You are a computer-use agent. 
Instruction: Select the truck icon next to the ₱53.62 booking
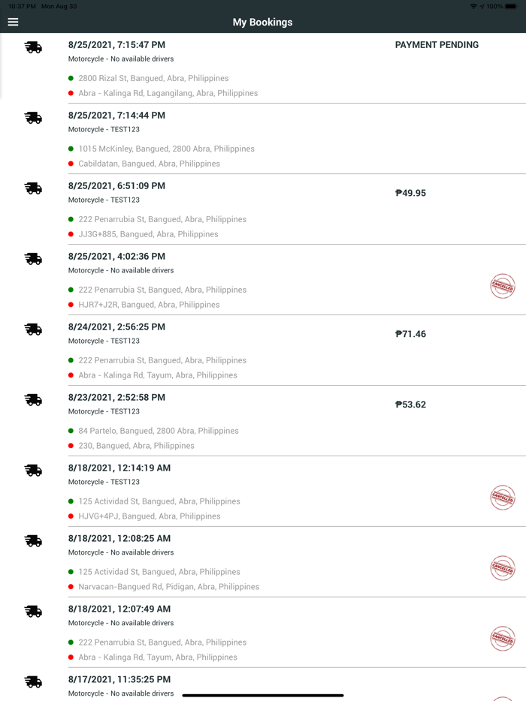point(32,399)
